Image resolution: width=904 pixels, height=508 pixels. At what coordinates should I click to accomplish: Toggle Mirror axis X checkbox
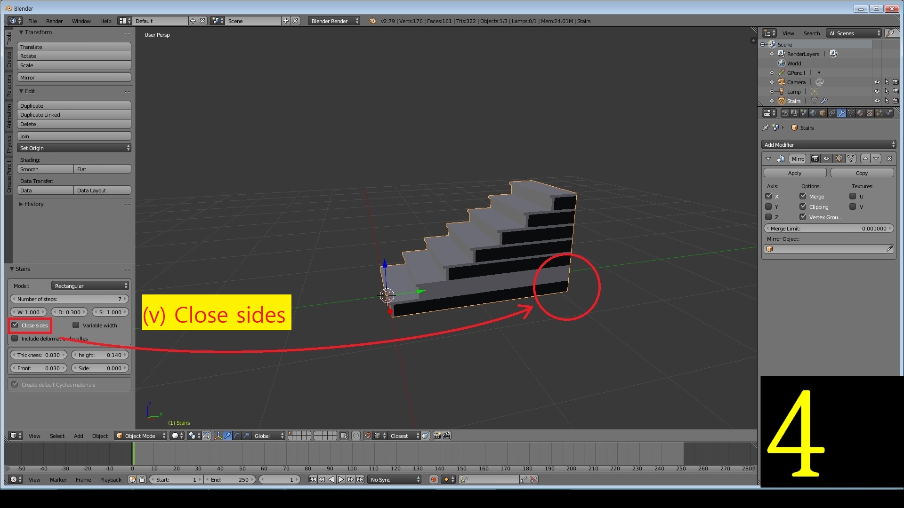pyautogui.click(x=768, y=196)
